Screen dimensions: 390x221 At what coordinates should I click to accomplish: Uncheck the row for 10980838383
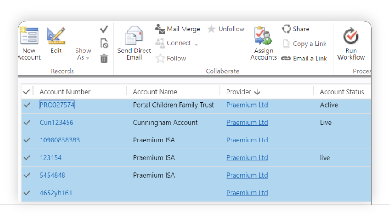[x=27, y=140]
